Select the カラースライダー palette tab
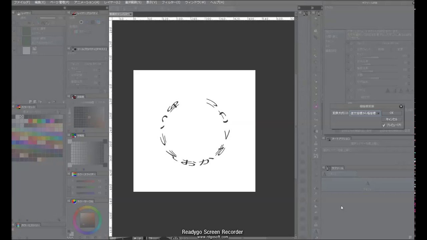The height and width of the screenshot is (240, 427). click(84, 174)
